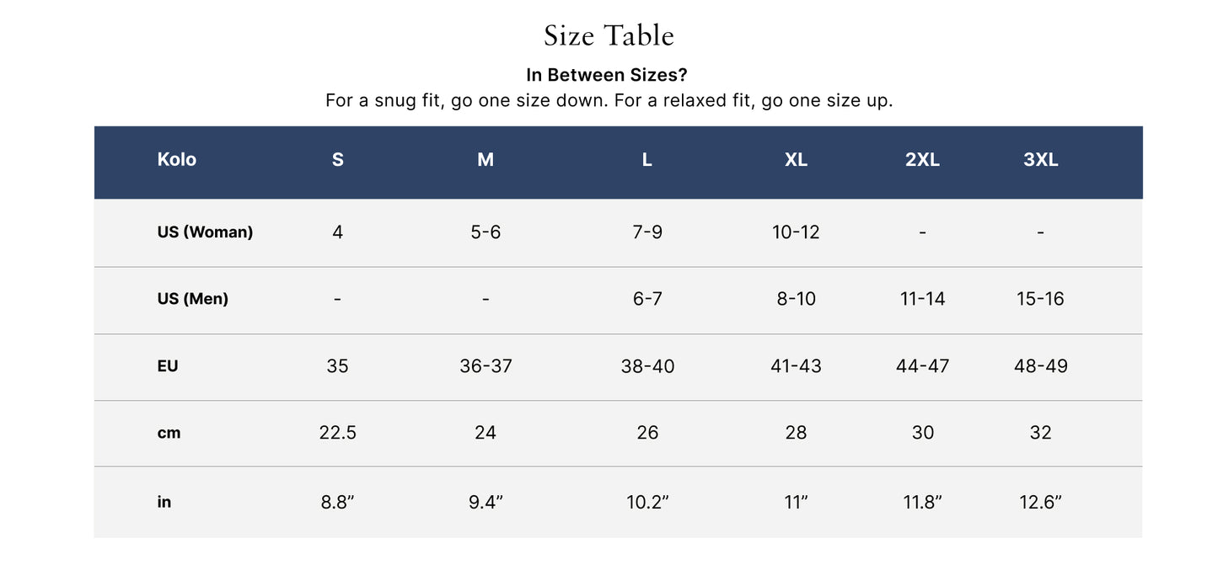Click the Size Table heading
Viewport: 1218px width, 570px height.
tap(609, 35)
